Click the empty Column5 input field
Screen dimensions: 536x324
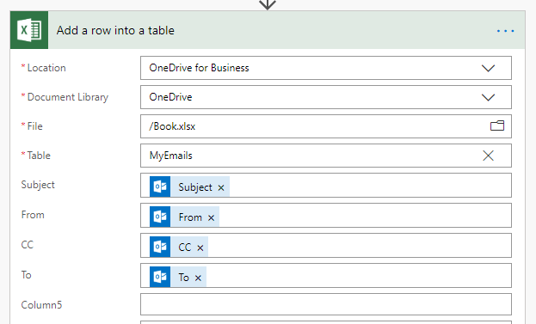tap(326, 304)
